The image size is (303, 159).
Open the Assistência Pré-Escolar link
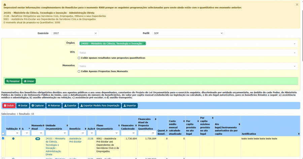(75, 140)
